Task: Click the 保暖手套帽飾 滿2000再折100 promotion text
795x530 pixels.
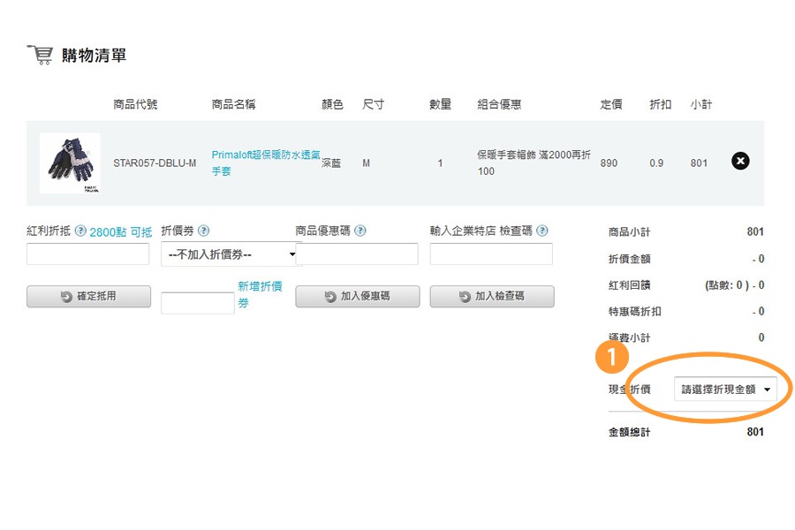Action: point(534,163)
